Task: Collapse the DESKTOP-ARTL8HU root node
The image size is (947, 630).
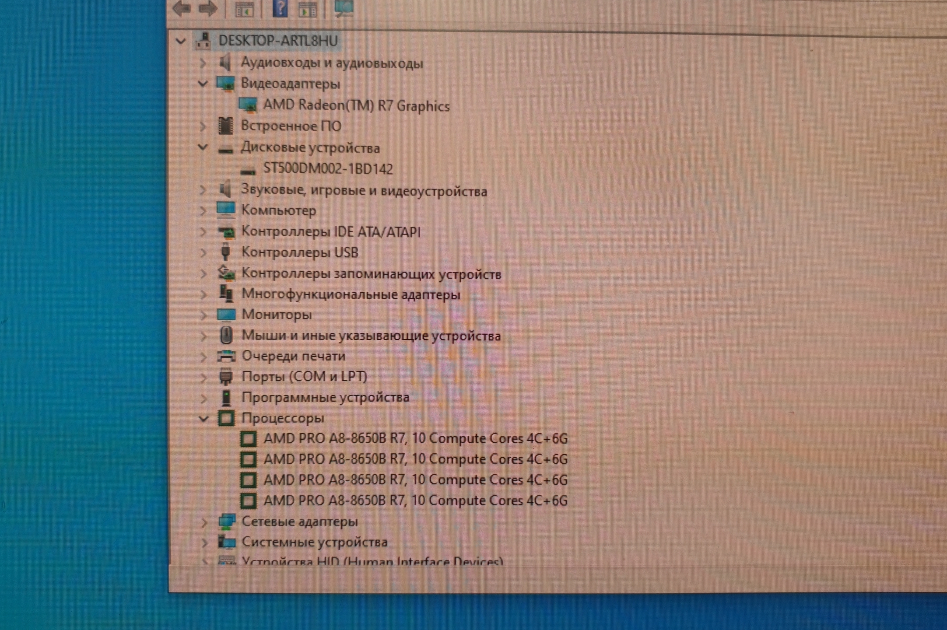Action: [181, 41]
